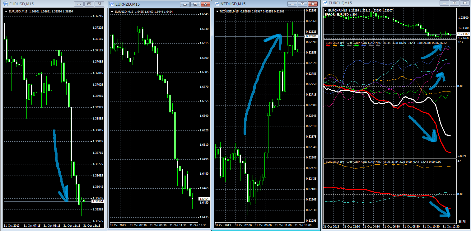Close the EURUSD,M15 chart window
This screenshot has width=471, height=231.
[x=99, y=4]
